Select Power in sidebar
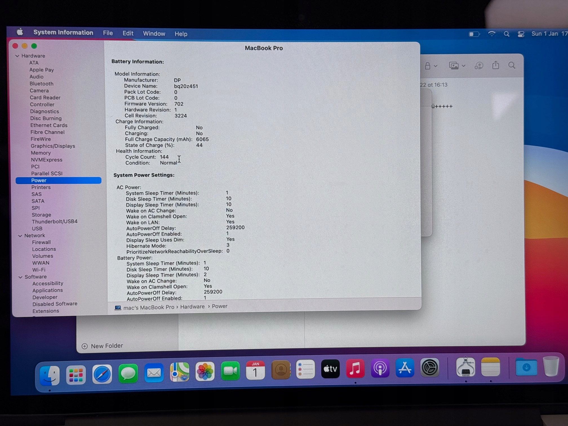568x426 pixels. [59, 180]
